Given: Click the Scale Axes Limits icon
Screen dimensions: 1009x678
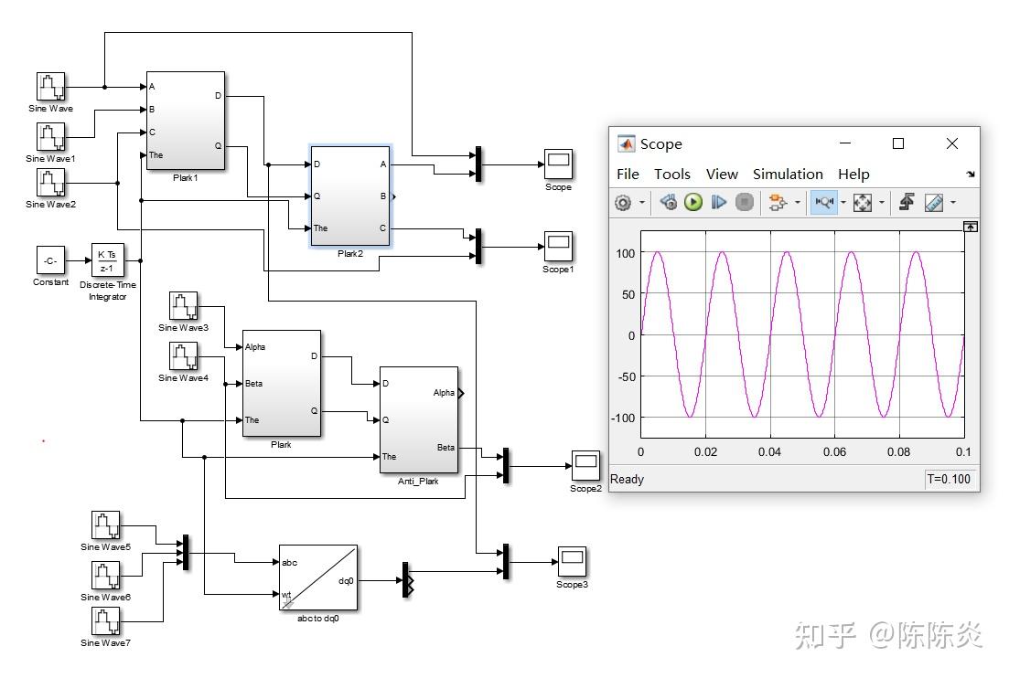Looking at the screenshot, I should (x=863, y=203).
